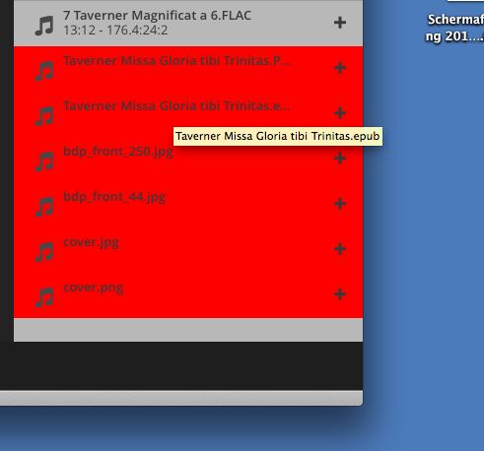Select the 7 Taverner Magnificat a 6.FLAC track
484x451 pixels.
tap(188, 23)
